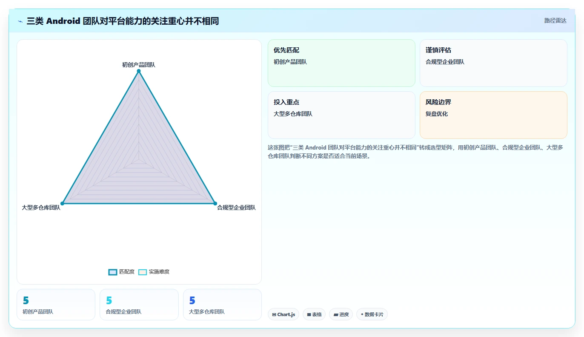Viewport: 584px width, 337px height.
Task: Toggle the 实施难度 legend item
Action: pos(154,272)
